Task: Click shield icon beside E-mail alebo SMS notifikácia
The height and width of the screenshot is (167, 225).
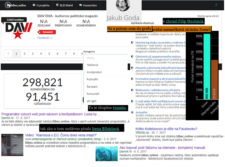Action: click(132, 101)
